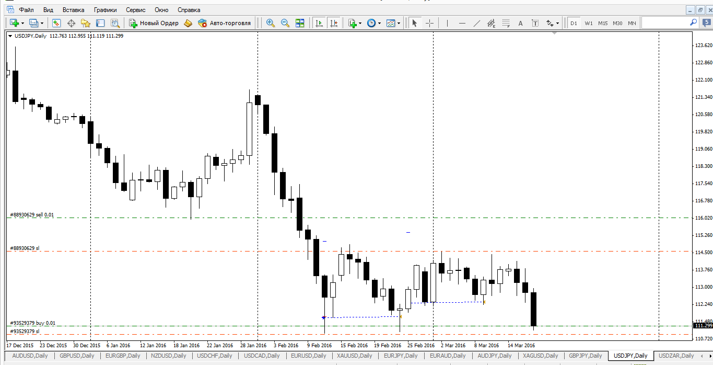Click the new chart icon

pos(14,23)
